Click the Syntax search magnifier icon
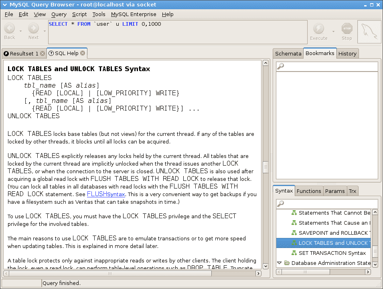 click(x=281, y=203)
